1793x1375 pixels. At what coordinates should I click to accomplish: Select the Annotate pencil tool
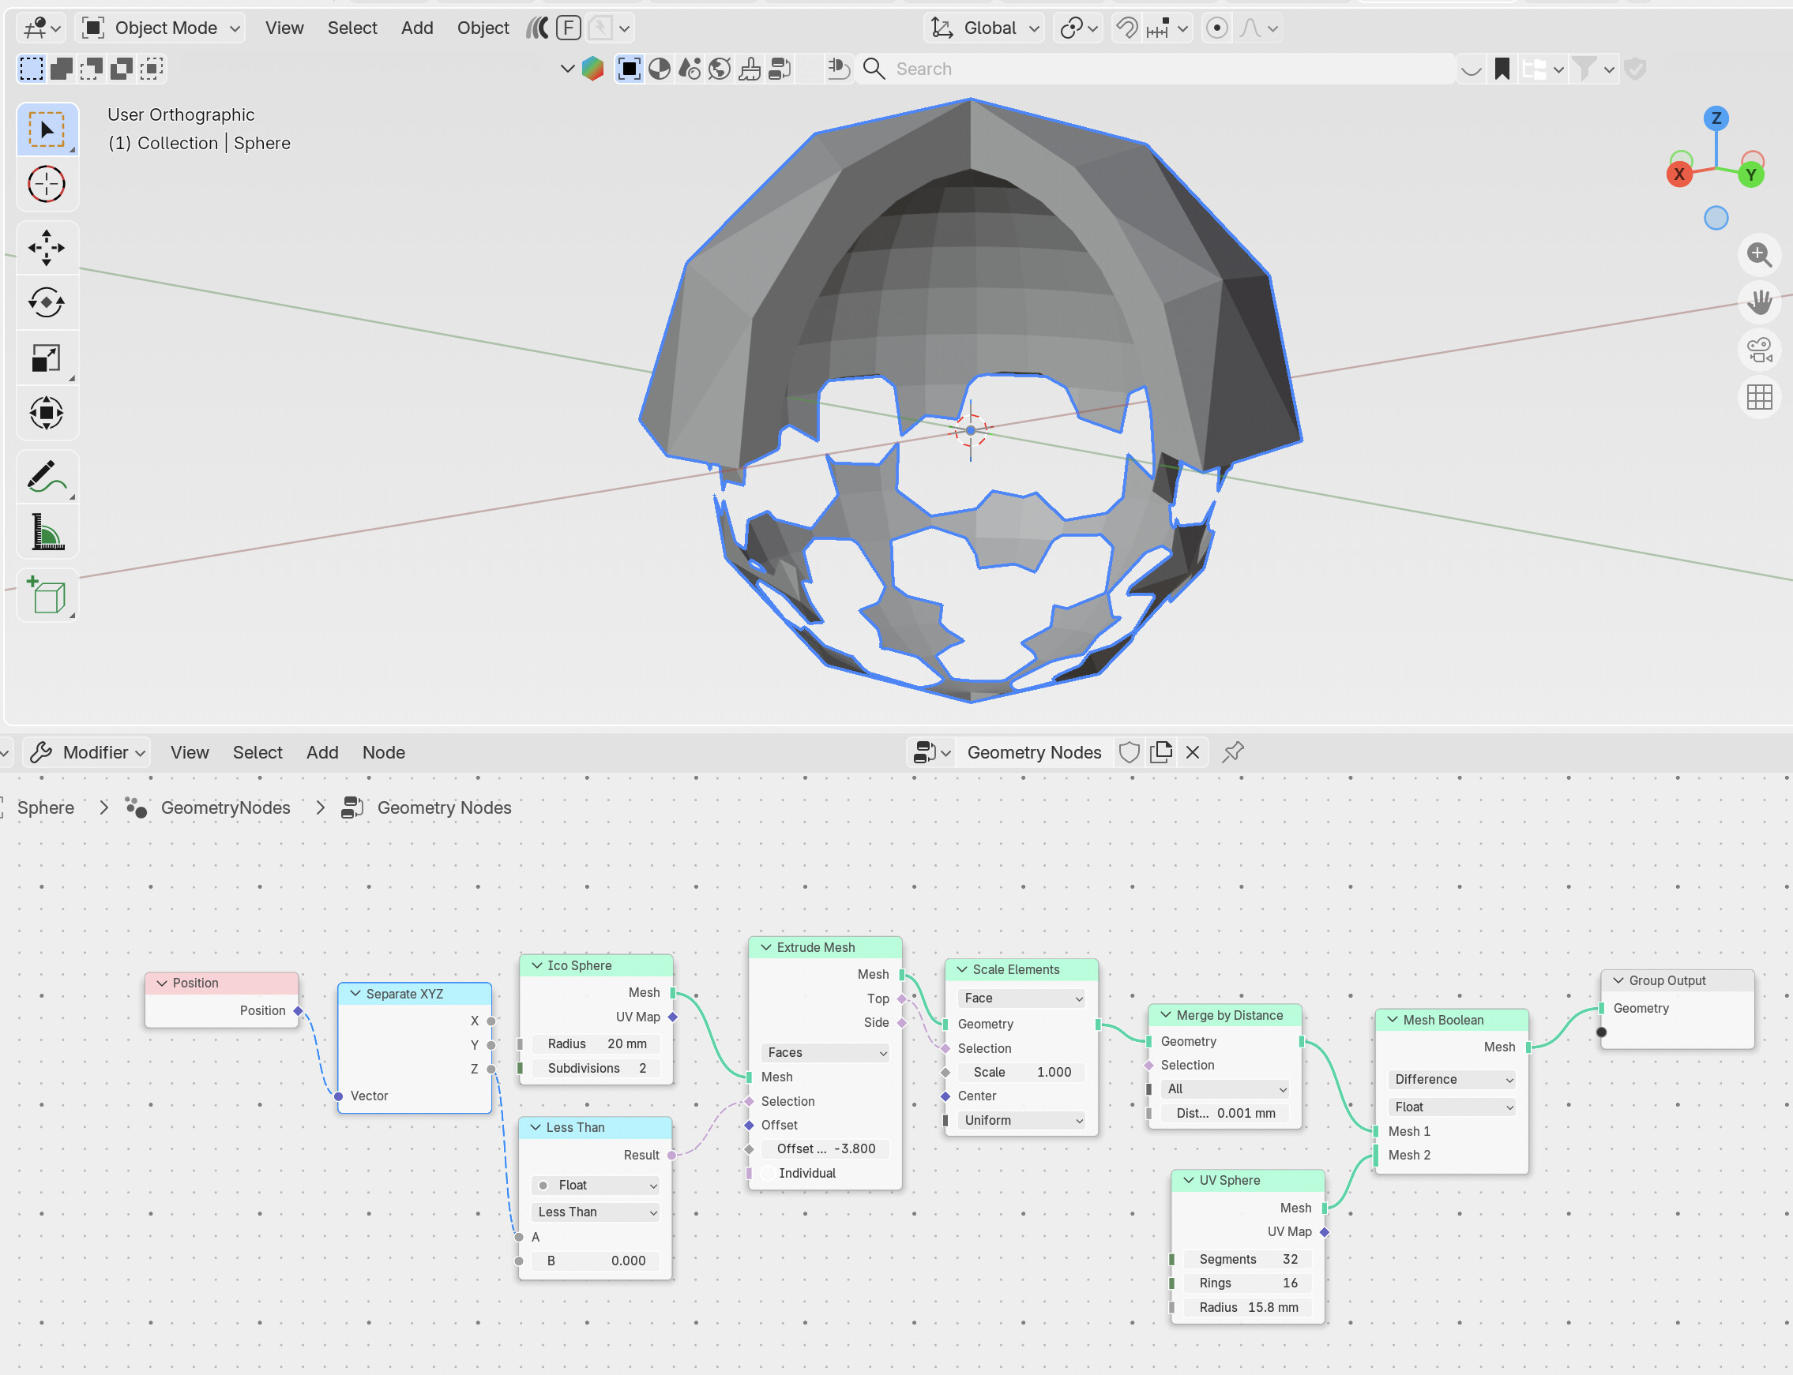[47, 476]
